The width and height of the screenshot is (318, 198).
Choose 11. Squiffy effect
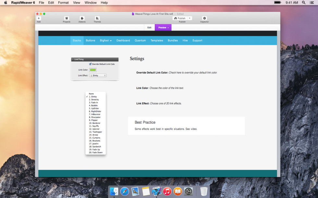tap(95, 126)
